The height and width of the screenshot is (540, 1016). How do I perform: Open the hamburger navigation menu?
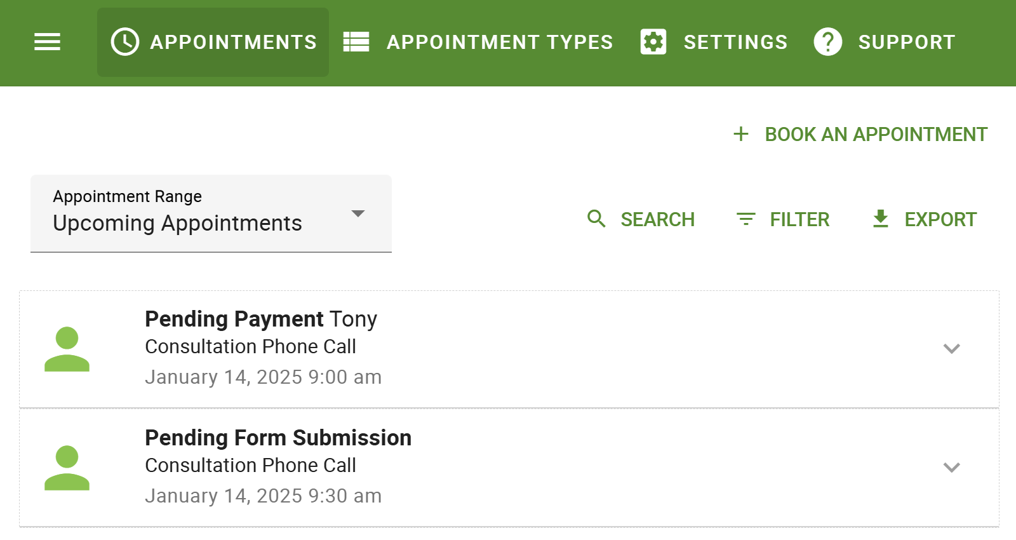click(x=47, y=41)
